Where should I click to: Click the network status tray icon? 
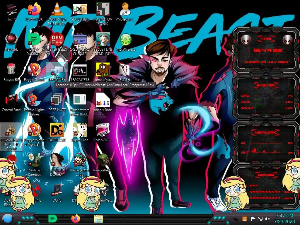pyautogui.click(x=260, y=219)
